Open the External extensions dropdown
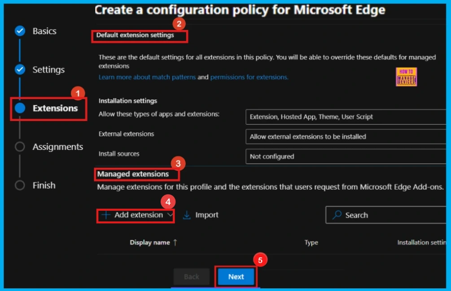The image size is (451, 291). click(346, 136)
